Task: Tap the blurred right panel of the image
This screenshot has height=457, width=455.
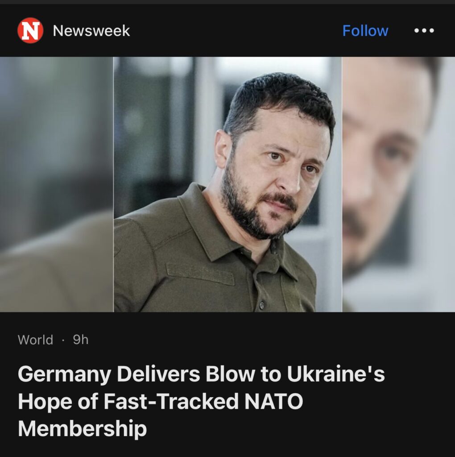Action: pyautogui.click(x=398, y=184)
